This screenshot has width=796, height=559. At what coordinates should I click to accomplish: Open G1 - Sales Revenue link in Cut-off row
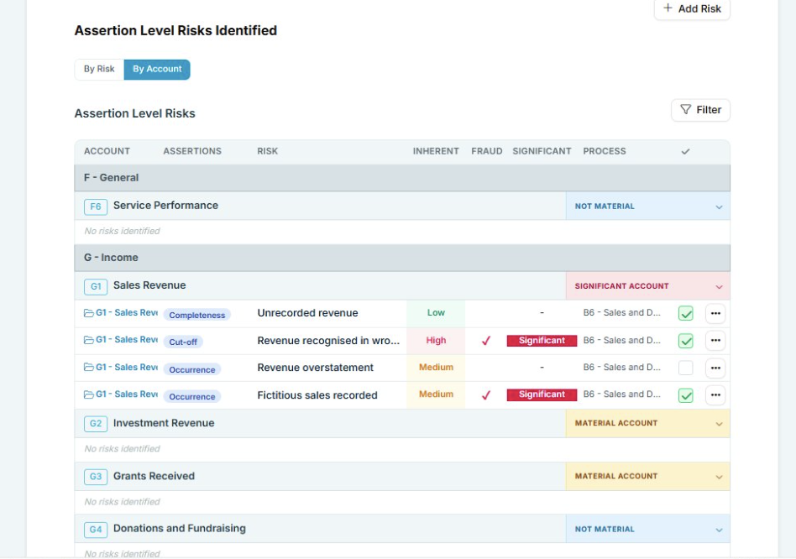point(127,340)
